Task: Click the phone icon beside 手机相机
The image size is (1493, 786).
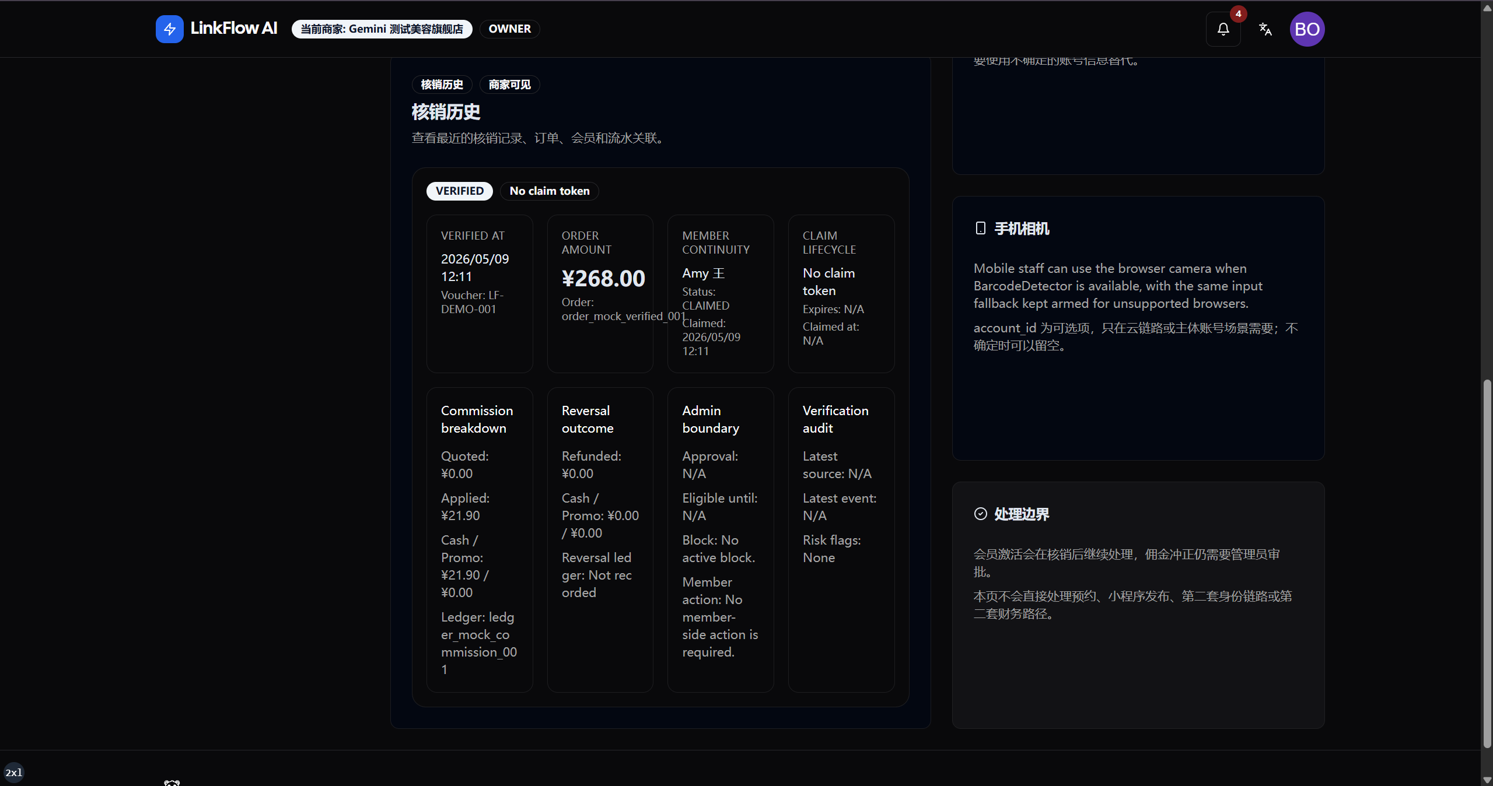Action: click(x=980, y=228)
